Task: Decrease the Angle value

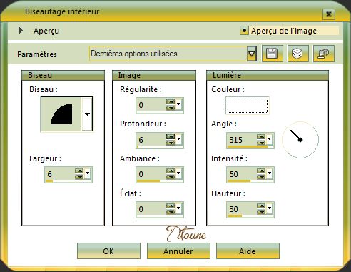Action: pyautogui.click(x=261, y=143)
